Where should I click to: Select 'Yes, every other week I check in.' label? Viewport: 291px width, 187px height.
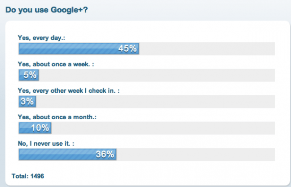68,91
